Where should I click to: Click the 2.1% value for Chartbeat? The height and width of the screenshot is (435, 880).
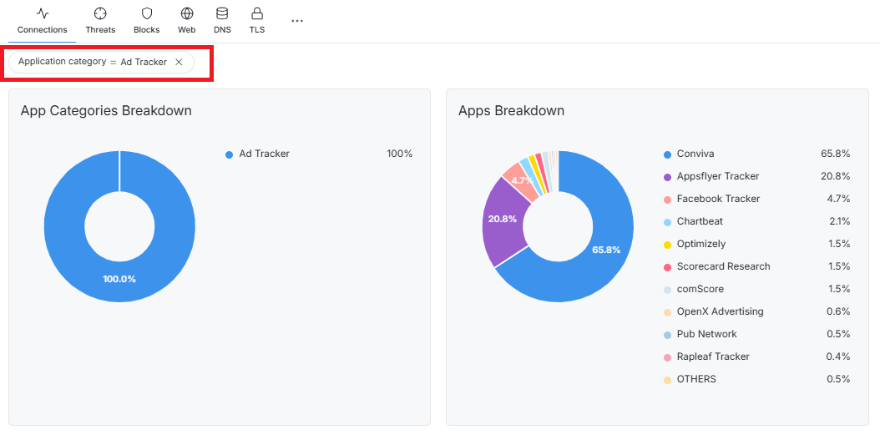pyautogui.click(x=839, y=221)
